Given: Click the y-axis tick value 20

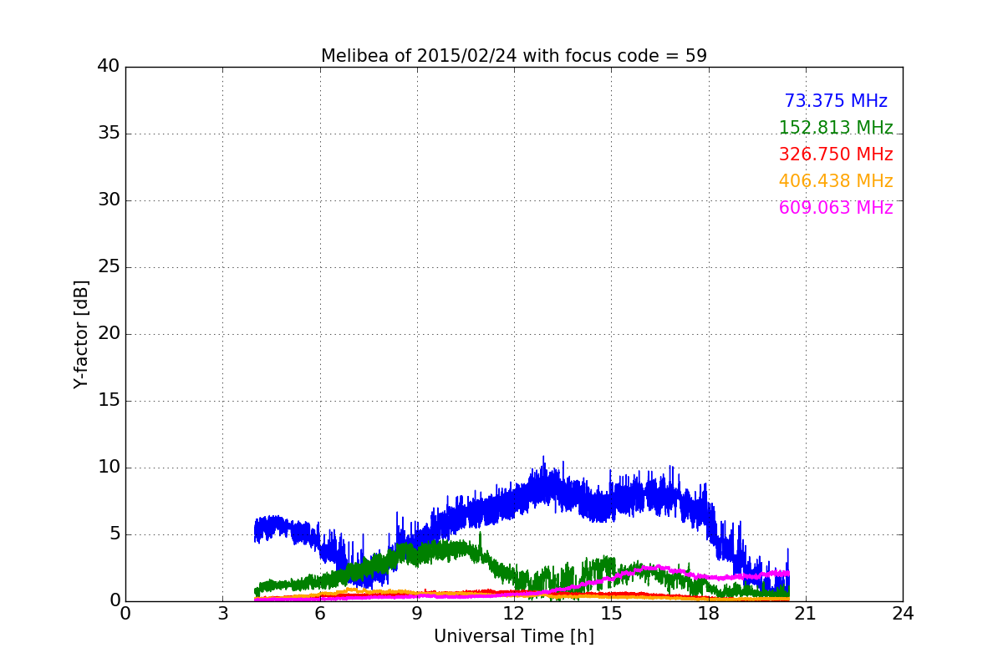Looking at the screenshot, I should 109,334.
